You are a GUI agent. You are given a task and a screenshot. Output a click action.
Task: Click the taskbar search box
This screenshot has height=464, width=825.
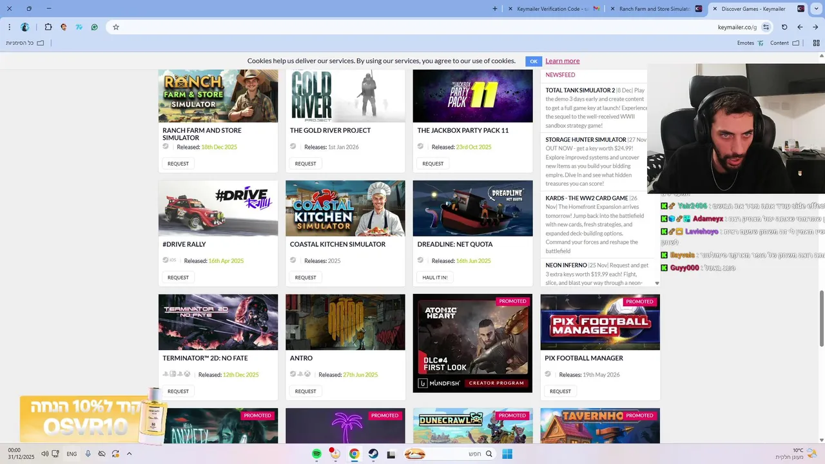(x=449, y=454)
